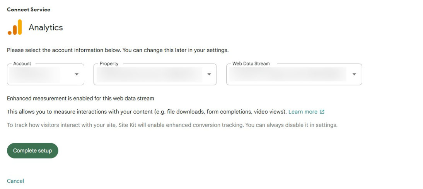The image size is (423, 189).
Task: Open the Learn more link
Action: [x=303, y=112]
